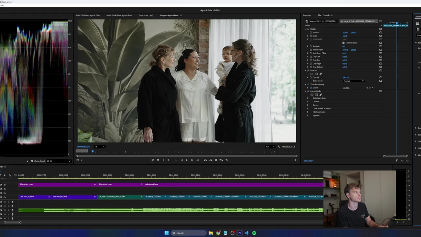The image size is (421, 237).
Task: Hide the Adjustment Layer track with eye
Action: click(5, 185)
